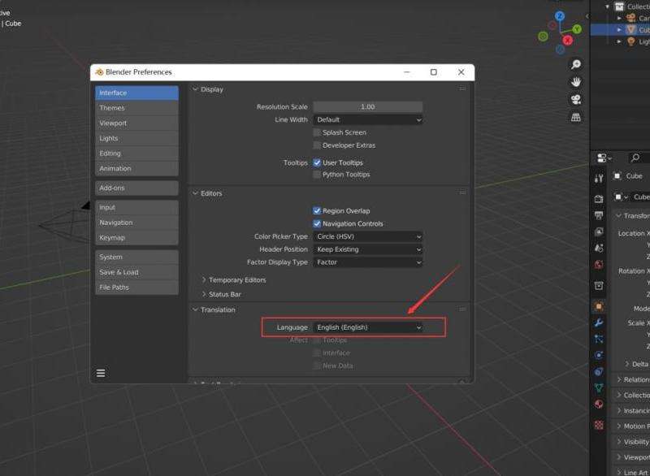Open the Line Width dropdown
This screenshot has height=476, width=650.
point(368,119)
